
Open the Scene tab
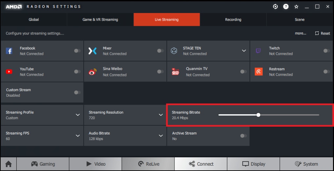[x=300, y=20]
